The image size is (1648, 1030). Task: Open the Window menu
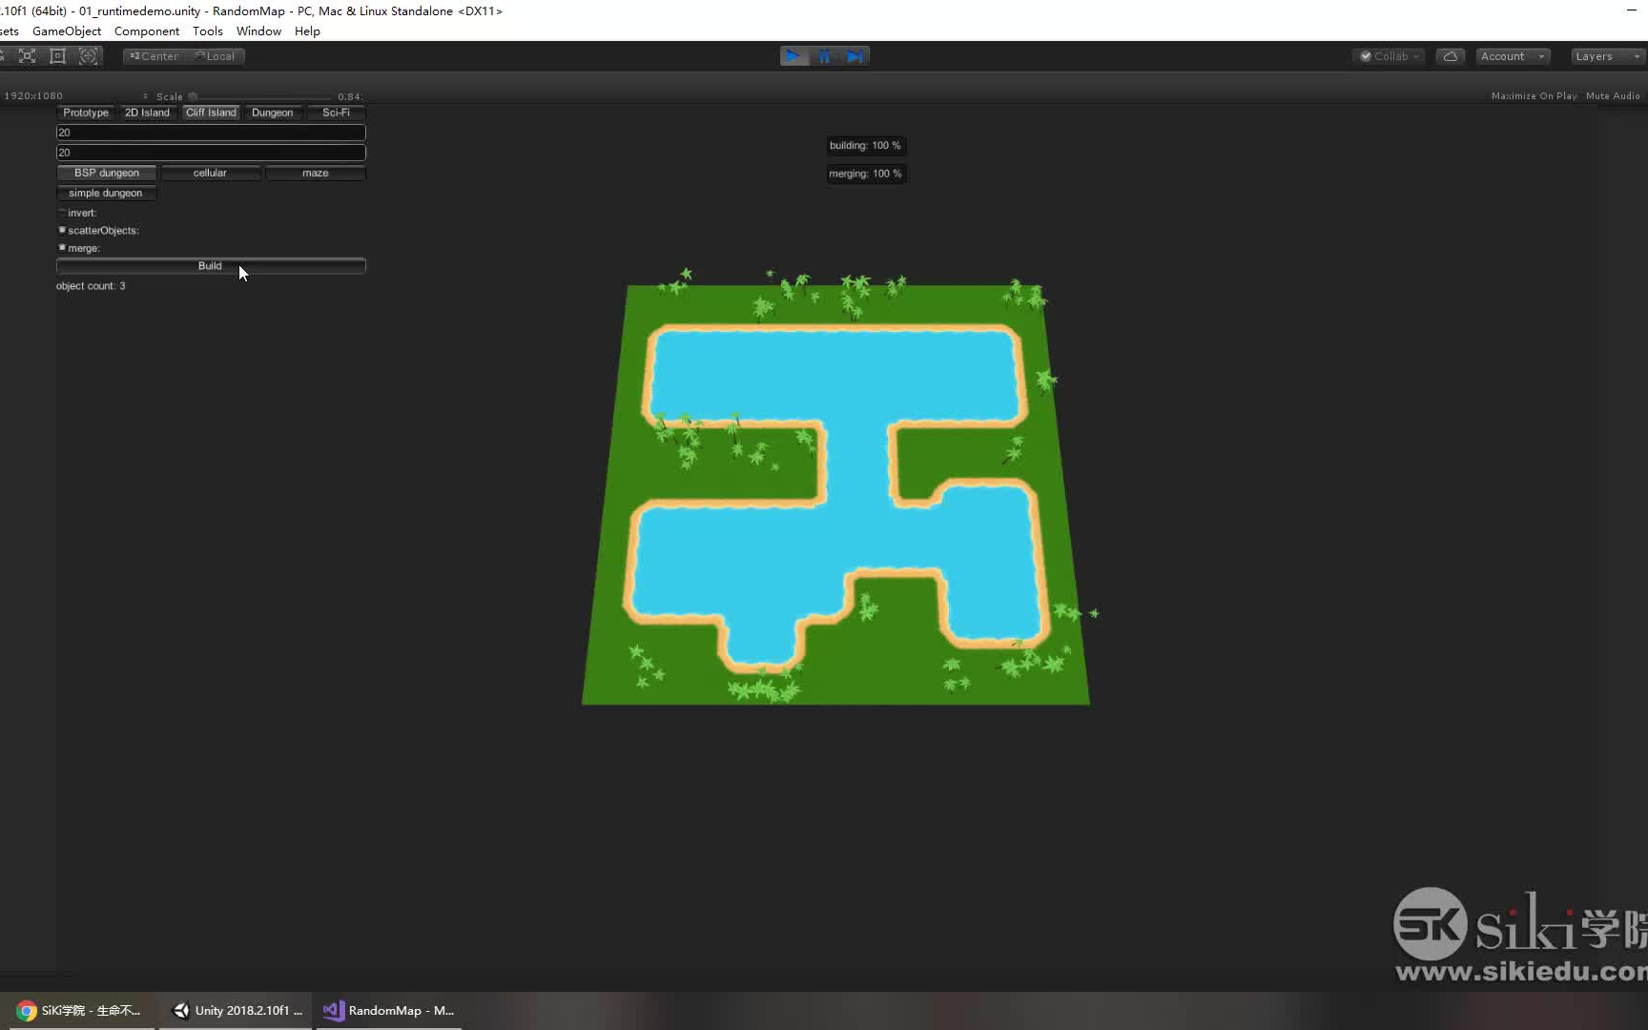pos(257,31)
